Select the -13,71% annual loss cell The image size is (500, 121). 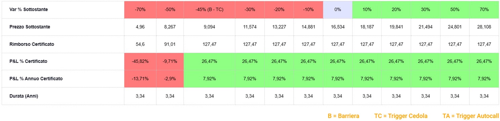140,79
